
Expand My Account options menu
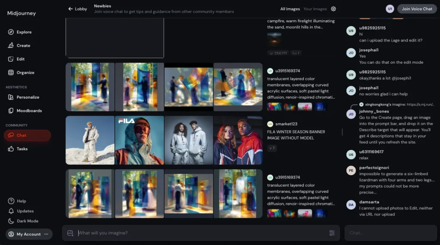46,234
